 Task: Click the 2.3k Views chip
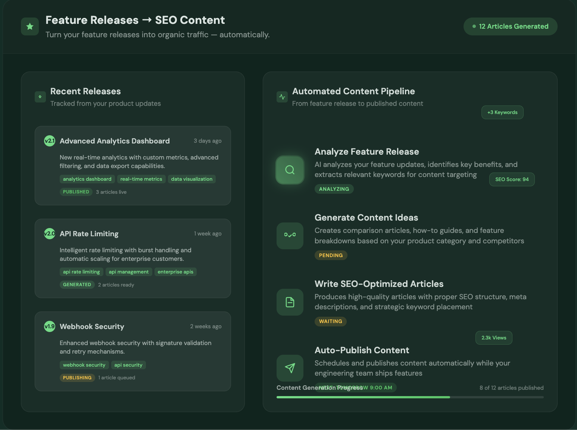[x=494, y=338]
